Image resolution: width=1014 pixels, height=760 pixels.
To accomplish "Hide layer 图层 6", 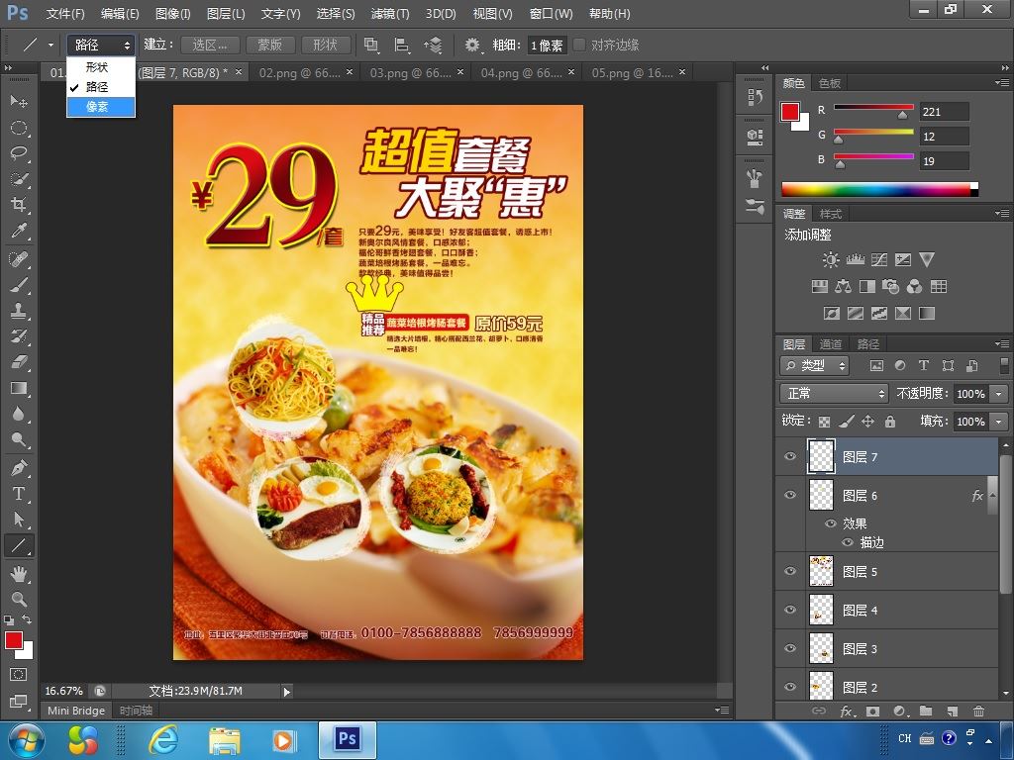I will coord(789,495).
